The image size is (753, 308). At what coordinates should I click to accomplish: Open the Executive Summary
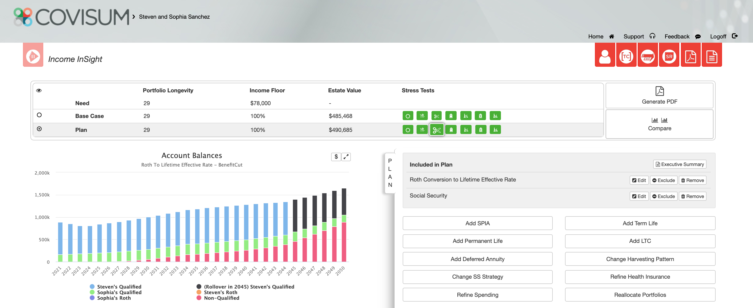coord(679,164)
